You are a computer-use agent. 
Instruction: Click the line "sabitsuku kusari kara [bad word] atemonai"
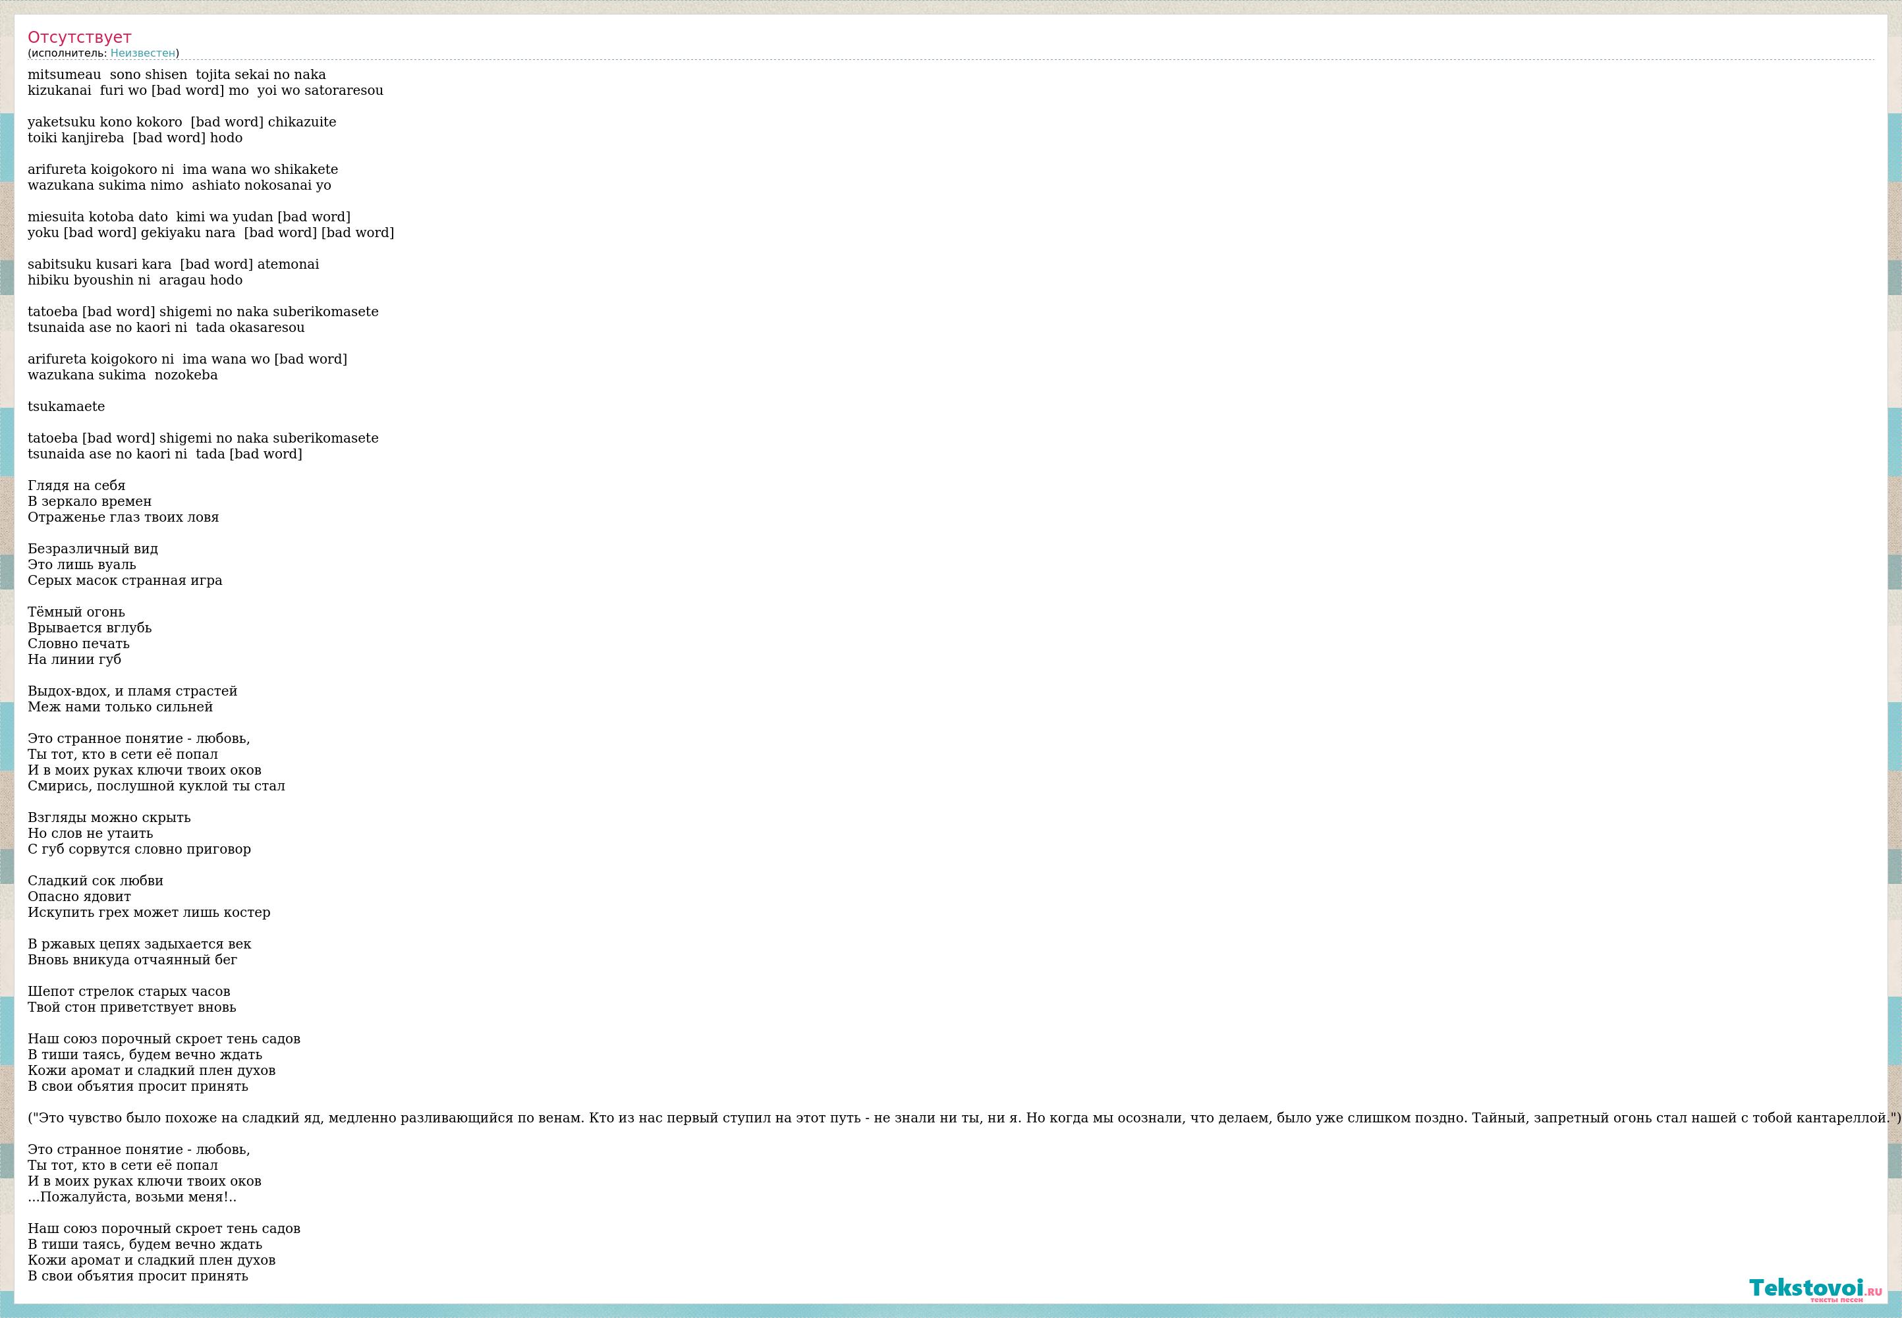click(x=173, y=265)
